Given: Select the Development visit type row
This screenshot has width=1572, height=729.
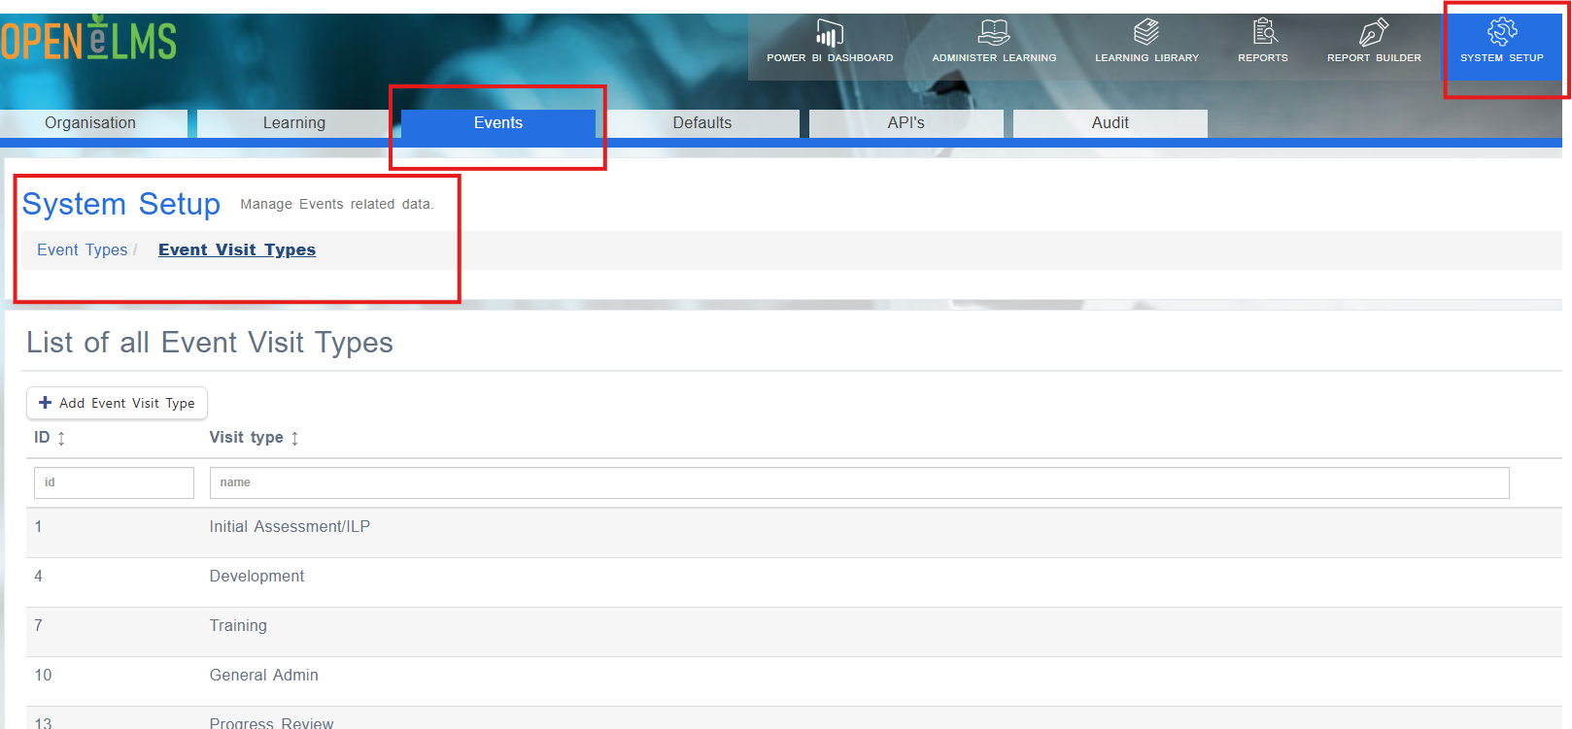Looking at the screenshot, I should [x=794, y=581].
